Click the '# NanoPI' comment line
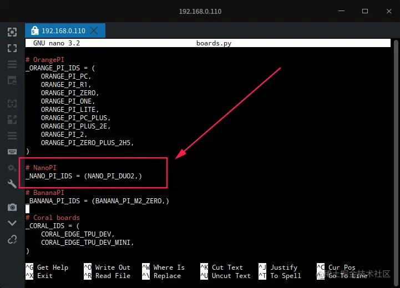Viewport: 400px width, 288px height. click(41, 168)
